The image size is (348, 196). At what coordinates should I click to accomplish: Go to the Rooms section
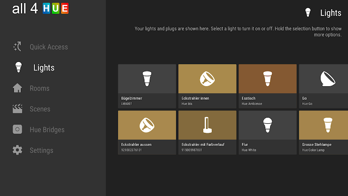[40, 88]
